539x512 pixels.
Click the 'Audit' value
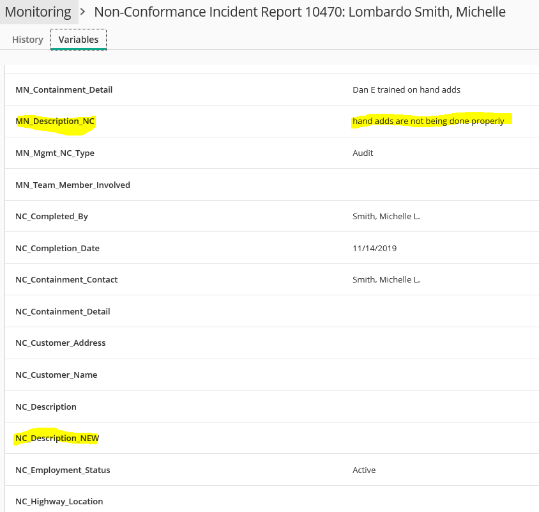[363, 153]
